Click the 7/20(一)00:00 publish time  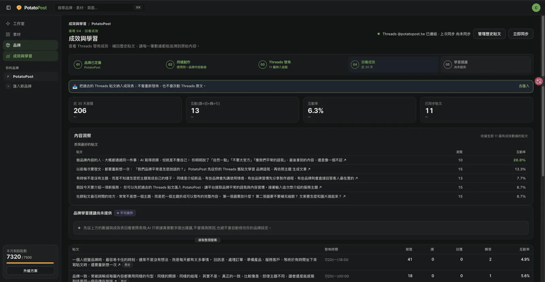pos(337,276)
